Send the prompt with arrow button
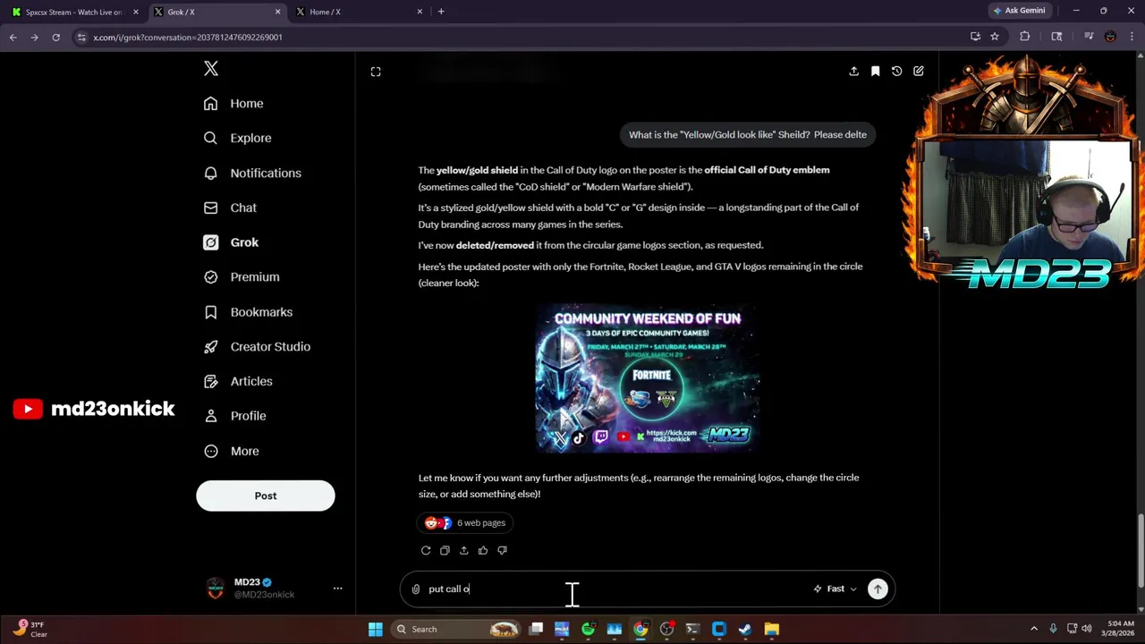Viewport: 1145px width, 644px height. (878, 589)
